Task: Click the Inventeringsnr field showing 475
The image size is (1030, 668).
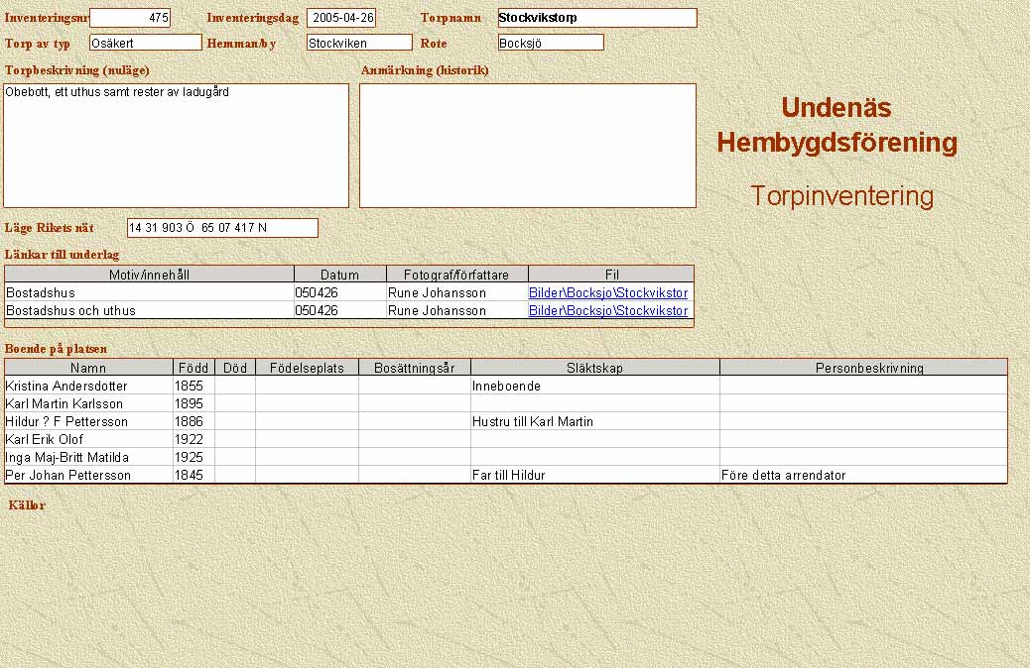Action: pyautogui.click(x=130, y=18)
